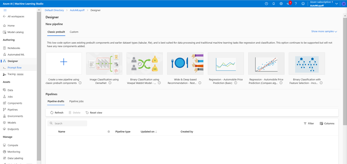
Task: Open Regression Automobile Price Prediction Compare sample
Action: click(x=266, y=64)
